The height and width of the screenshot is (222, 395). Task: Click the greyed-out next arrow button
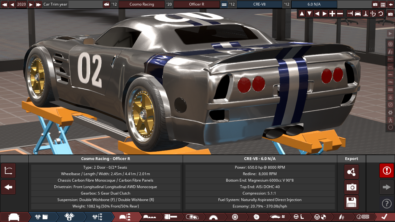(387, 187)
